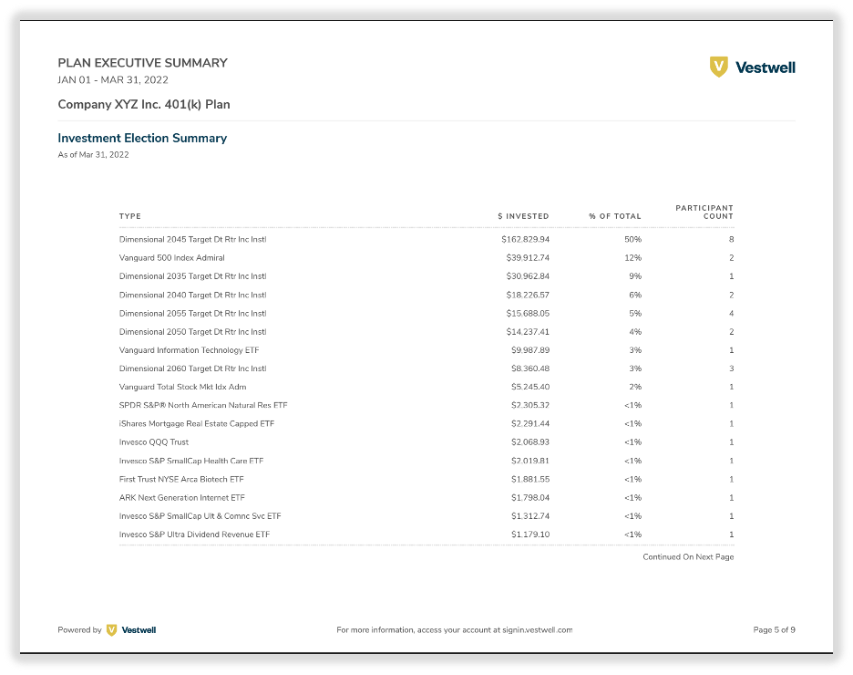Select 'As of Mar 31, 2022' text
853x675 pixels.
coord(93,154)
